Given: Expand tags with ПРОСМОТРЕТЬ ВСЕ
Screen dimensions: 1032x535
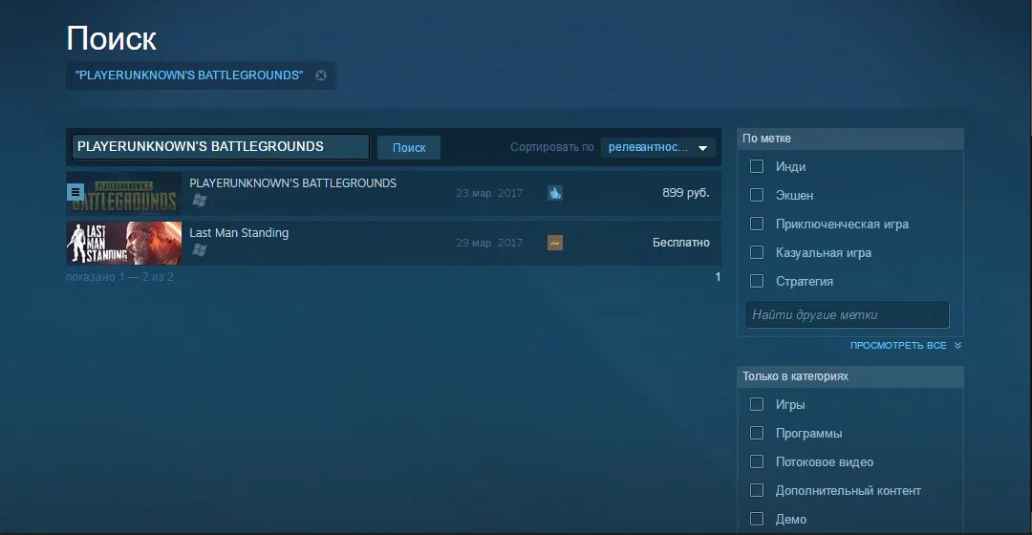Looking at the screenshot, I should [x=905, y=346].
